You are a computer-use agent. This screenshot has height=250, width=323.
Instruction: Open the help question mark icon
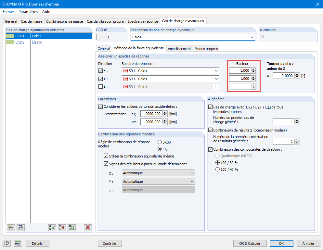click(x=6, y=244)
